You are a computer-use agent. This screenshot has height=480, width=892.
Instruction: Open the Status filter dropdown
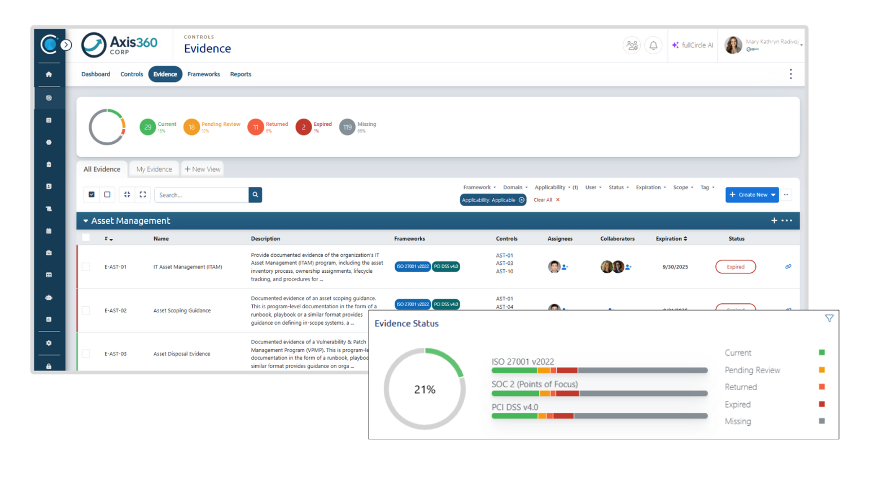click(618, 187)
